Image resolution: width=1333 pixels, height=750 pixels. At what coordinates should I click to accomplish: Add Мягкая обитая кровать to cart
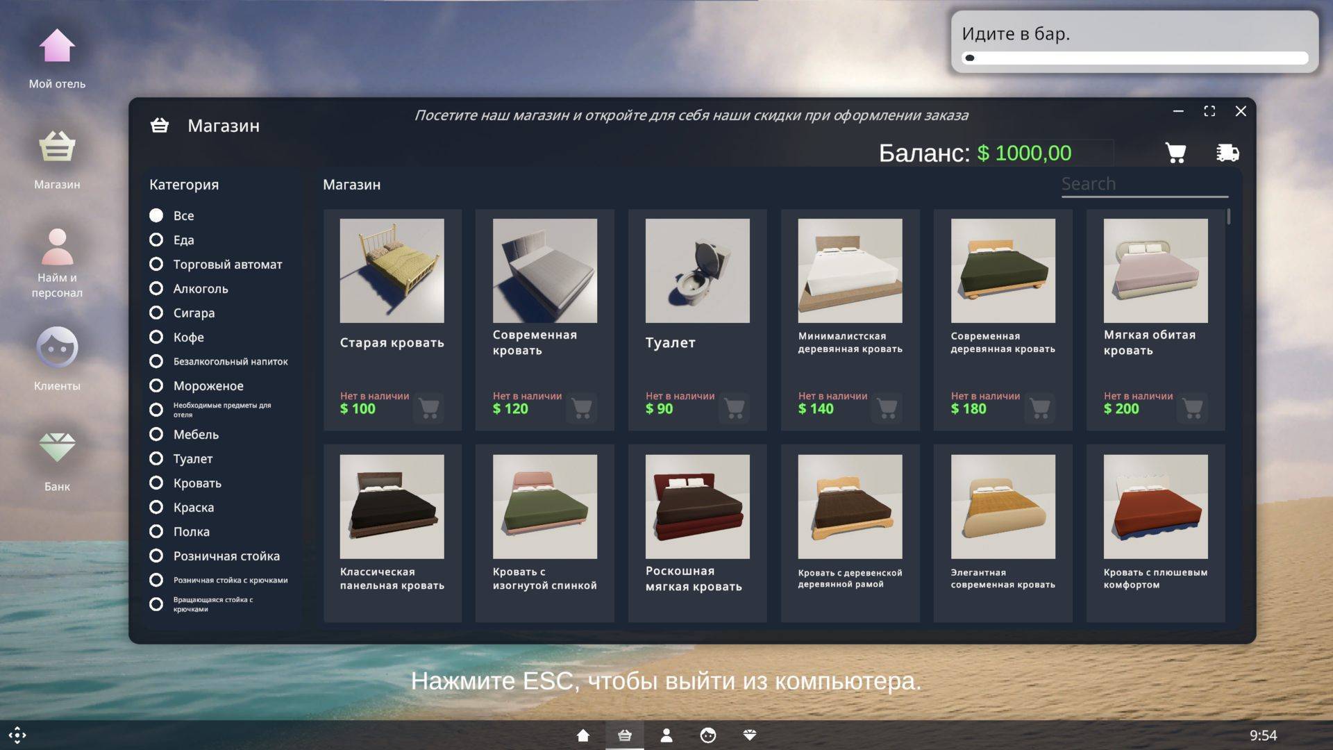pos(1193,408)
